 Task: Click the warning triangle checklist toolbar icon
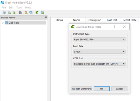[x=26, y=12]
